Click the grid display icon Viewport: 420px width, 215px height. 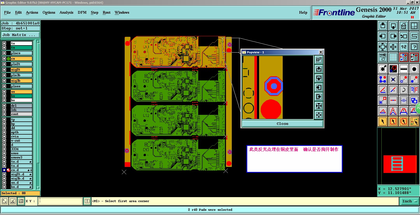pos(393,57)
